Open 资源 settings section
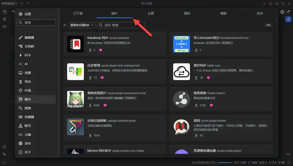293x166 pixels. pyautogui.click(x=36, y=73)
